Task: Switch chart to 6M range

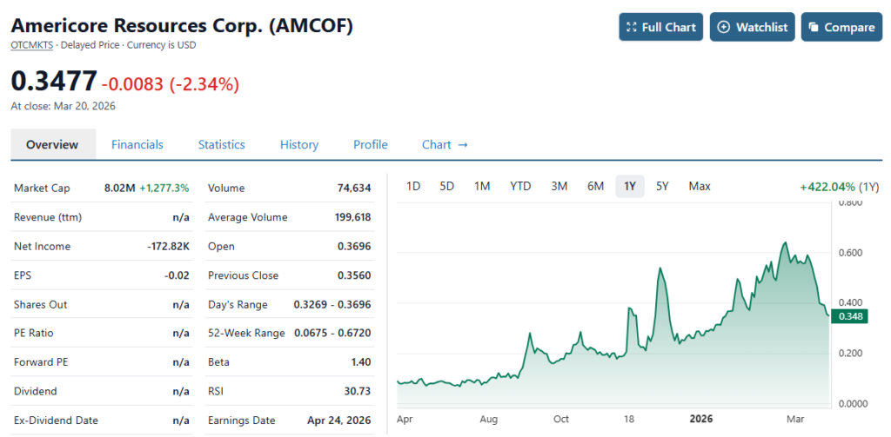Action: pyautogui.click(x=595, y=186)
